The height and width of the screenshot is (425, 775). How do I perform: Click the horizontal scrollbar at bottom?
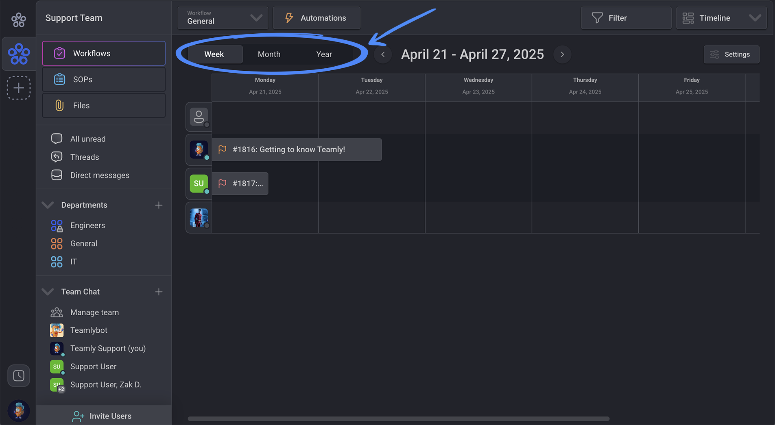(x=399, y=418)
